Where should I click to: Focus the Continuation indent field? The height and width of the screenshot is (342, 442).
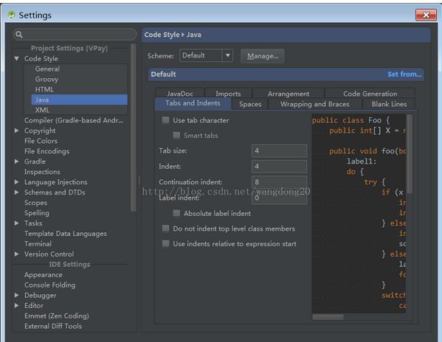(x=279, y=182)
